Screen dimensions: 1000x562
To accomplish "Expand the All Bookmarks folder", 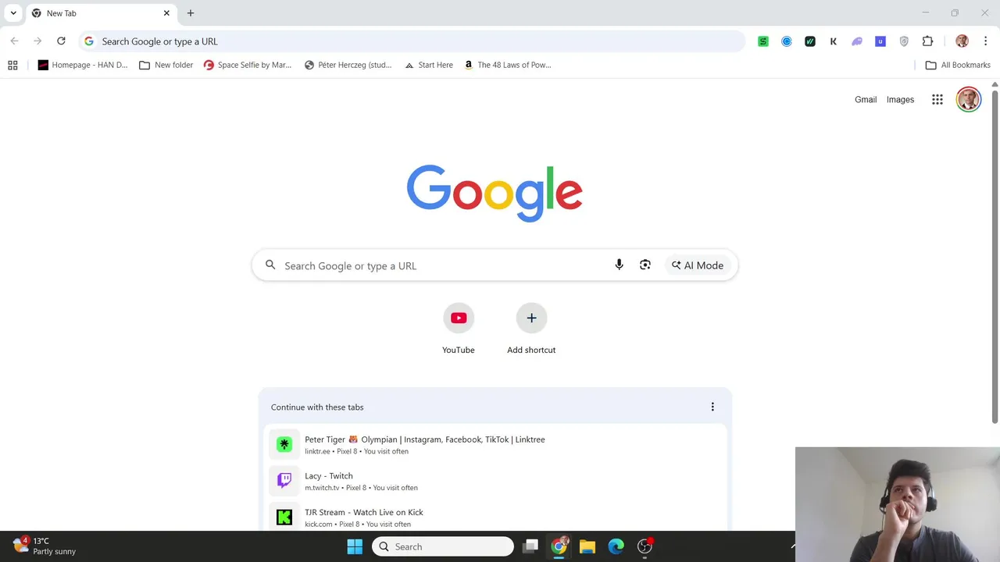I will pyautogui.click(x=958, y=65).
